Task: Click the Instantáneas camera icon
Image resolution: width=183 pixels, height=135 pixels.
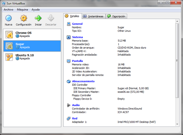Action: click(x=85, y=16)
